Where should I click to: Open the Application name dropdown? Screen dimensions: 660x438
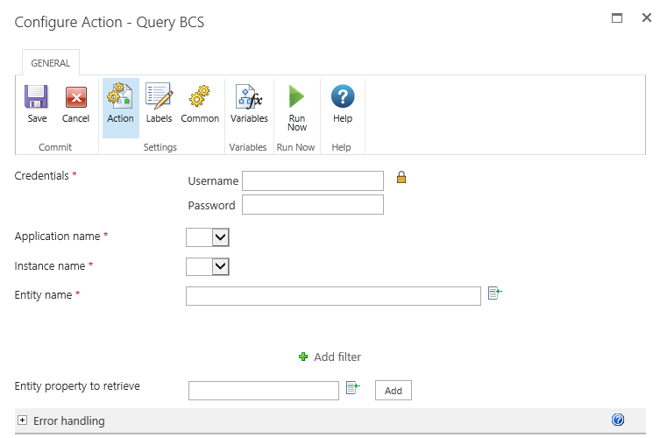coord(220,237)
